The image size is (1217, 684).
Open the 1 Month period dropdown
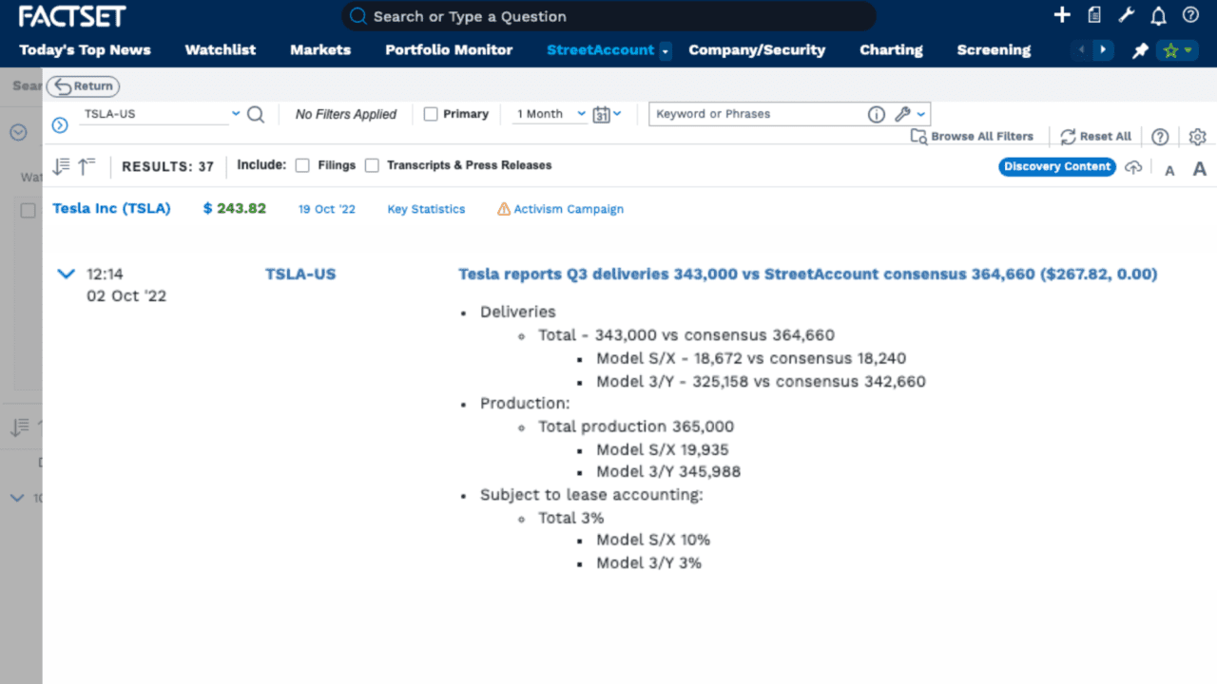[551, 114]
